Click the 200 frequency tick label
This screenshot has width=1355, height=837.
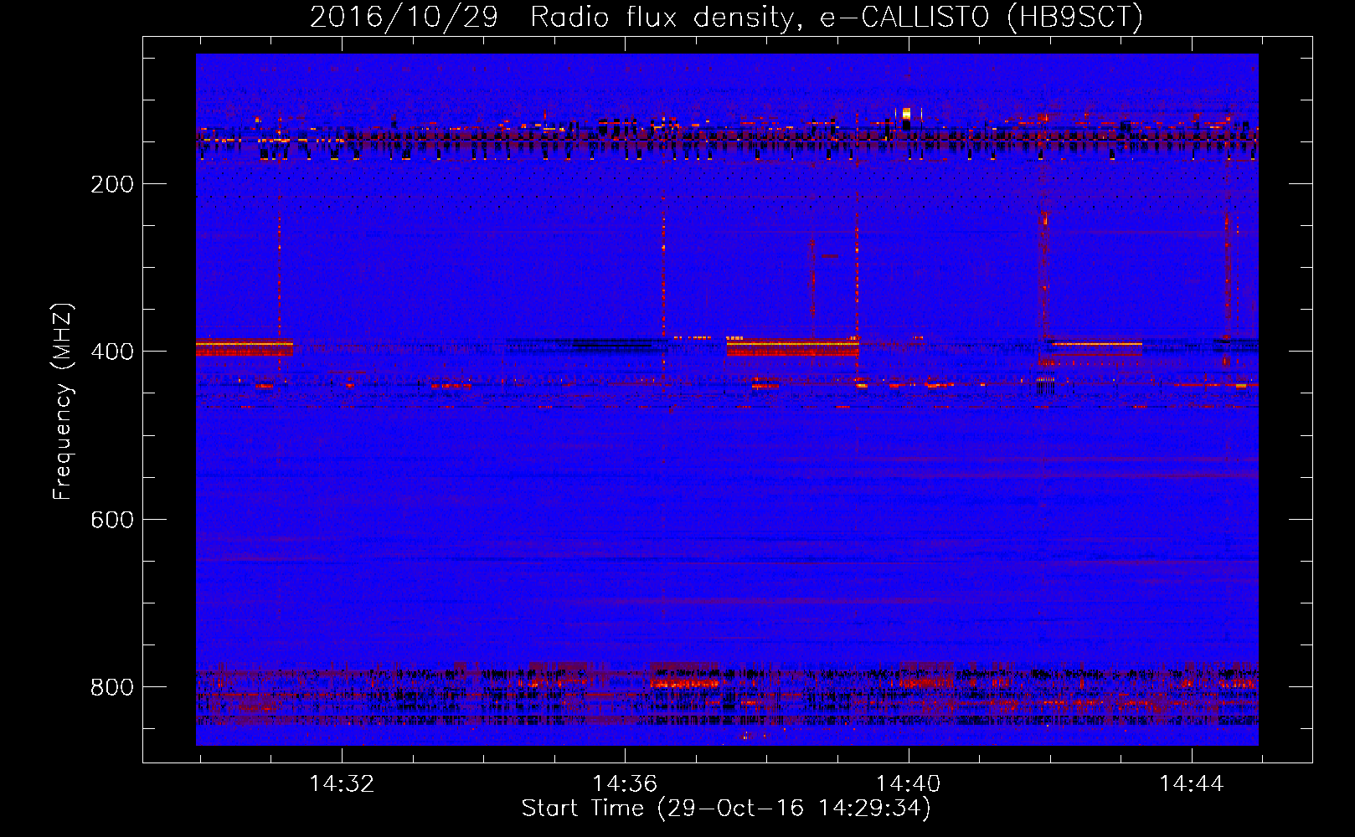pos(112,184)
